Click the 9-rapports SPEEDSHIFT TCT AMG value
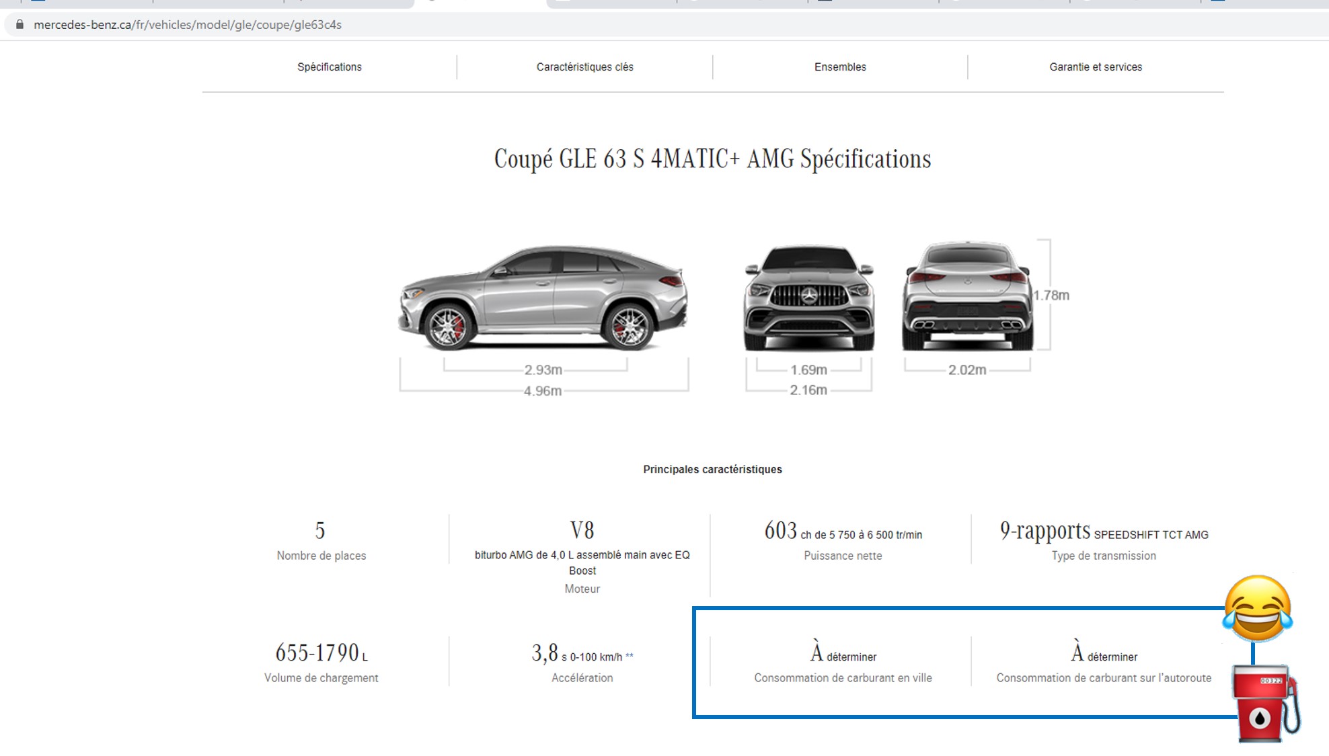Image resolution: width=1329 pixels, height=756 pixels. point(1104,532)
